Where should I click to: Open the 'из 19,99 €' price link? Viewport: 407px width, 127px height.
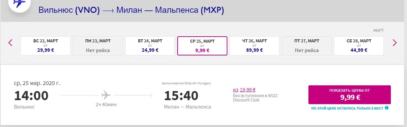pyautogui.click(x=244, y=90)
